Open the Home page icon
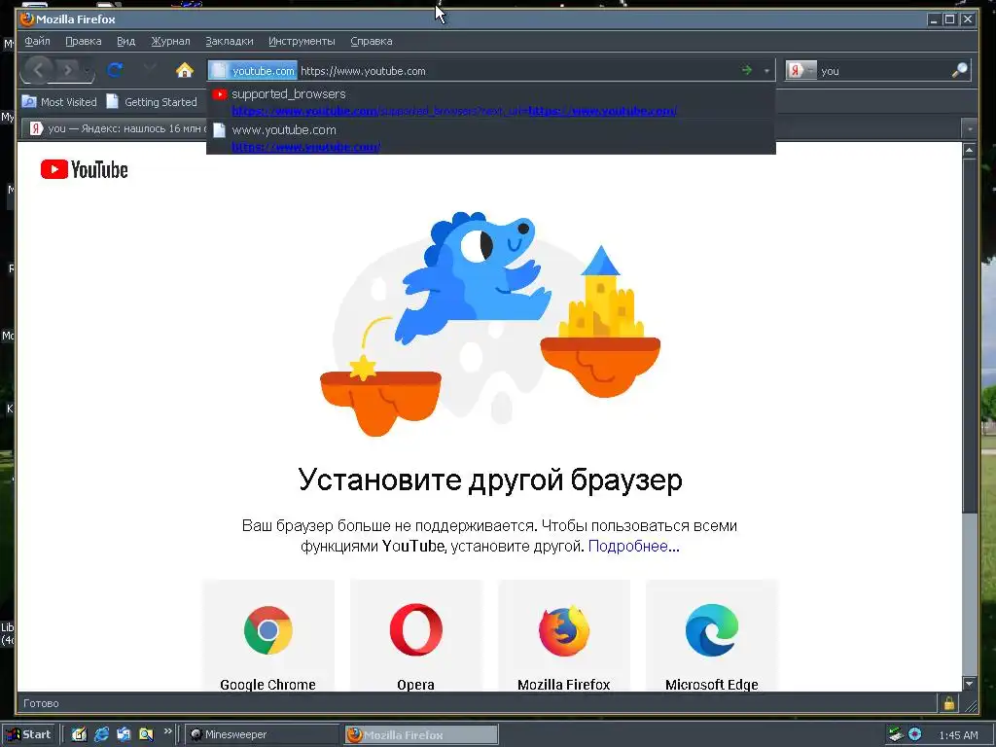Image resolution: width=996 pixels, height=747 pixels. point(184,70)
